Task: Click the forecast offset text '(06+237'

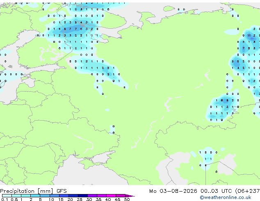Action: click(247, 191)
